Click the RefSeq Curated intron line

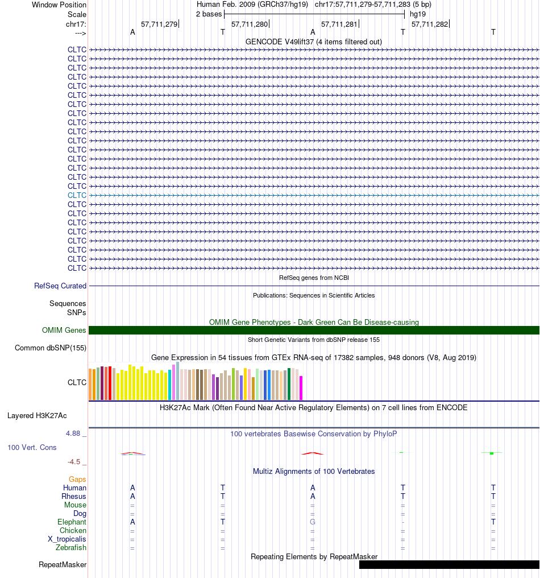[314, 286]
